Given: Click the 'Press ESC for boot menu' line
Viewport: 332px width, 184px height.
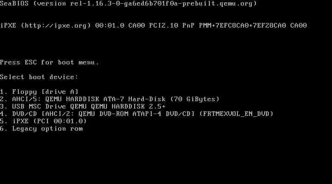Looking at the screenshot, I should [49, 63].
